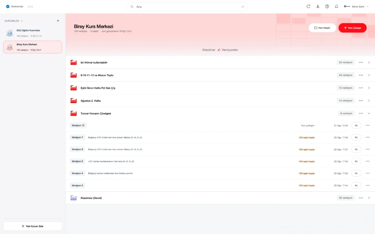Expand the '9-10-11-12 ve Mezun Toplu' folder chevron
Image resolution: width=375 pixels, height=234 pixels.
click(369, 75)
